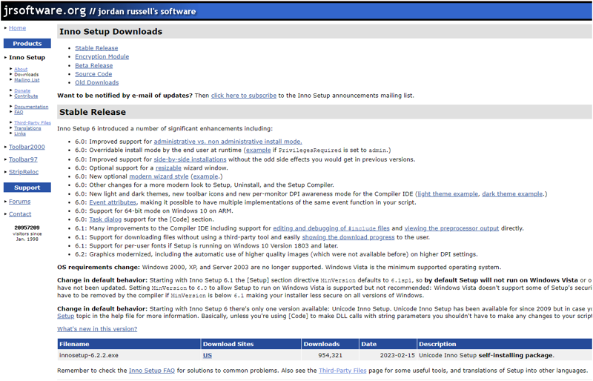Go to the Toolbar2000 product page
The image size is (593, 381).
click(27, 147)
